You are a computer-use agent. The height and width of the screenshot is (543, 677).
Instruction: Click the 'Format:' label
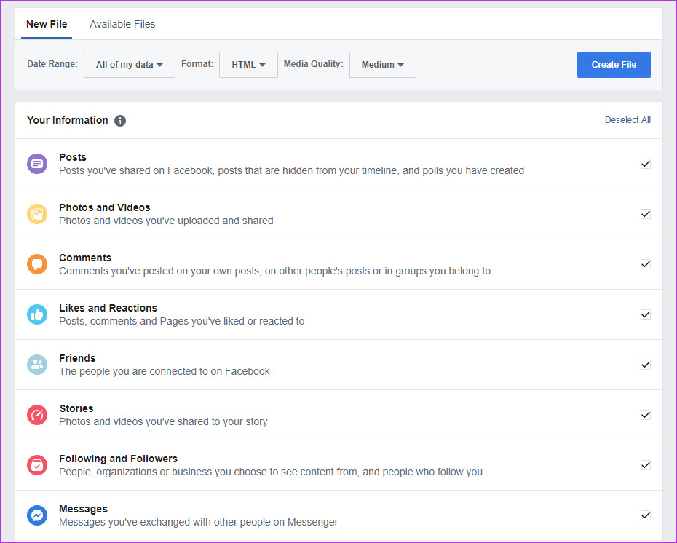point(197,64)
